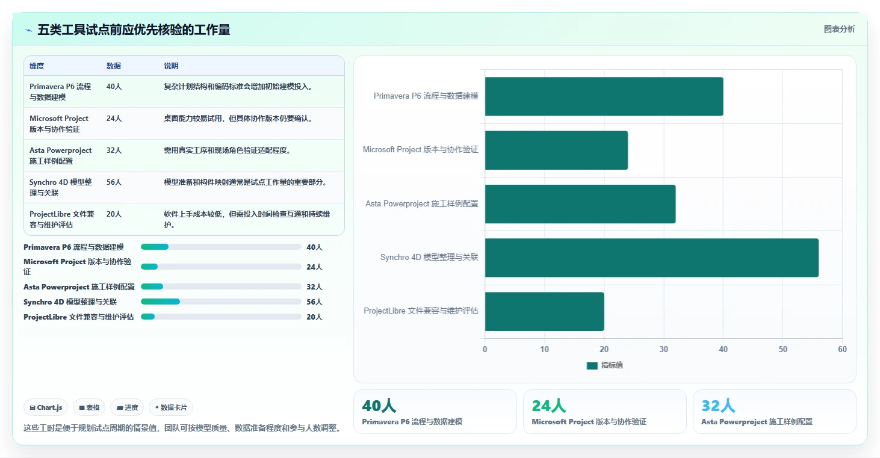The height and width of the screenshot is (458, 880).
Task: Open the 40人 Primavera P6 data card
Action: (x=435, y=412)
